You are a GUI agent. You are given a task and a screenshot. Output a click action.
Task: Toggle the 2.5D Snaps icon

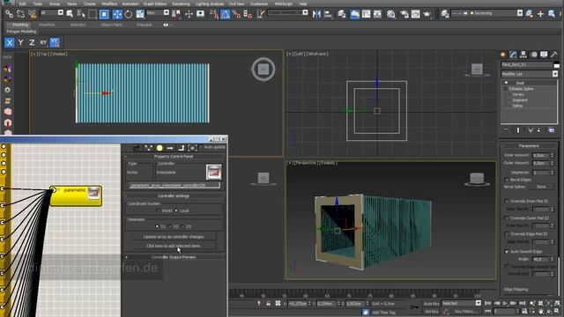(213, 14)
